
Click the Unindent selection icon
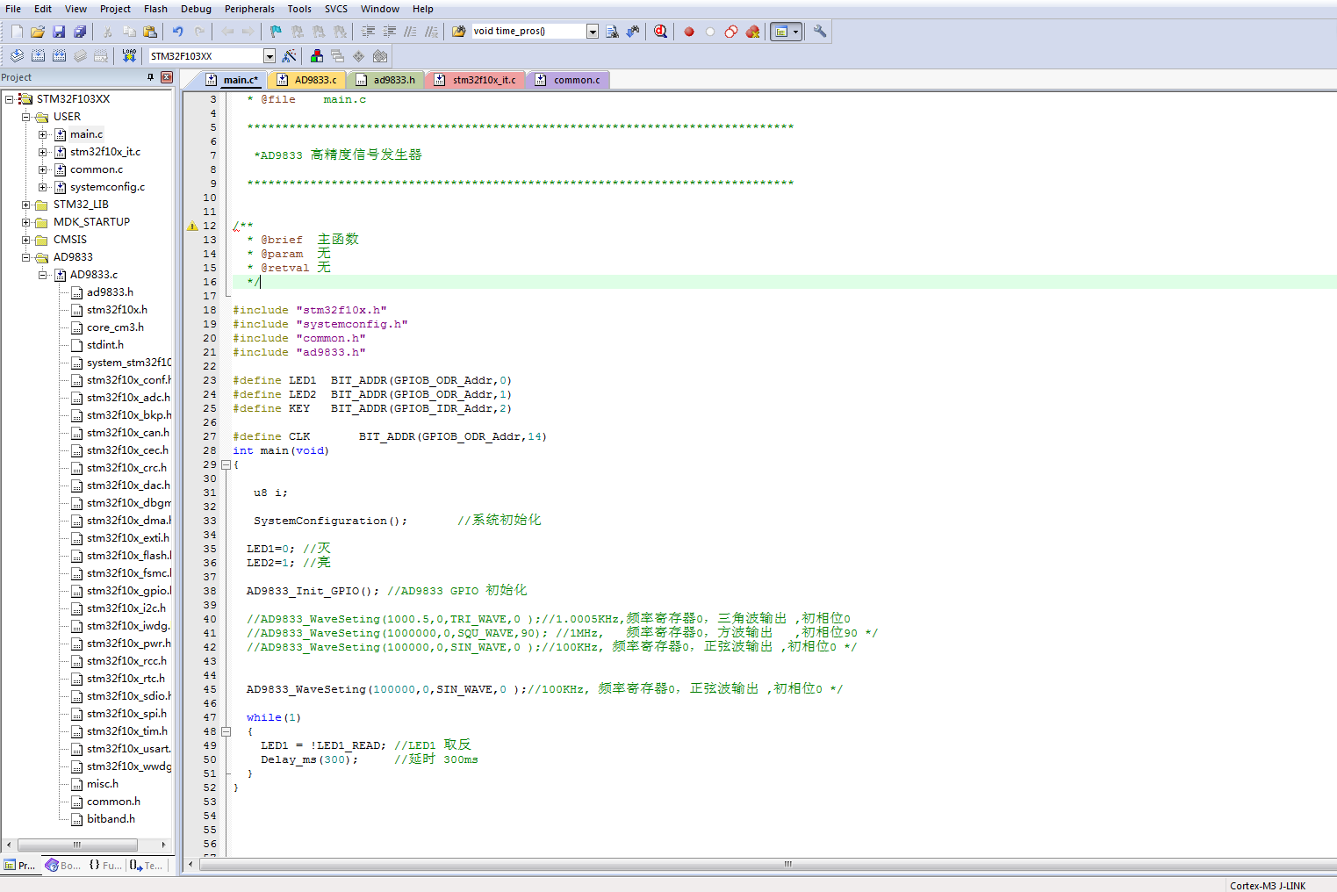pos(390,32)
